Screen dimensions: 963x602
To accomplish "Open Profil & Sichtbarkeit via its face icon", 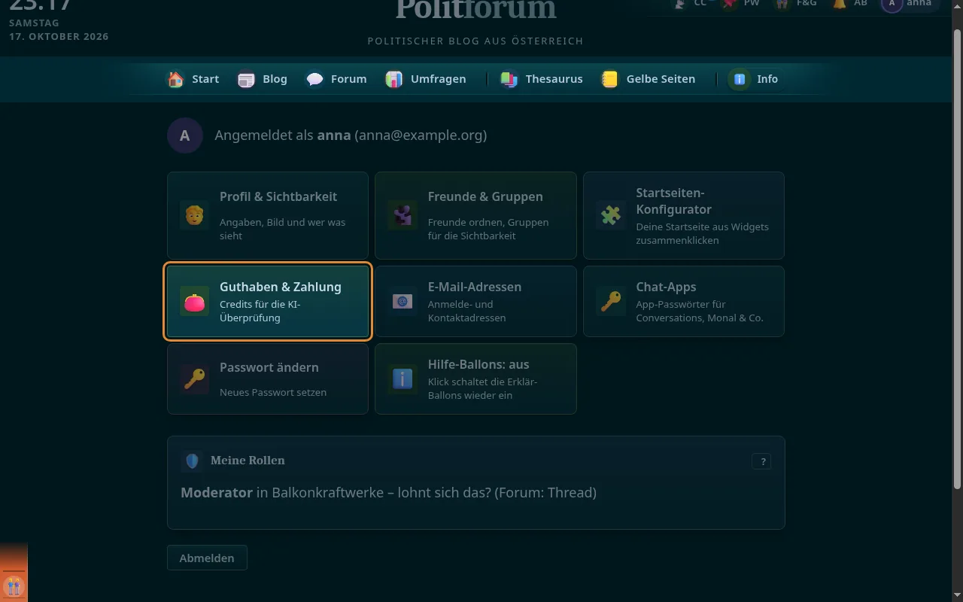I will pos(195,216).
